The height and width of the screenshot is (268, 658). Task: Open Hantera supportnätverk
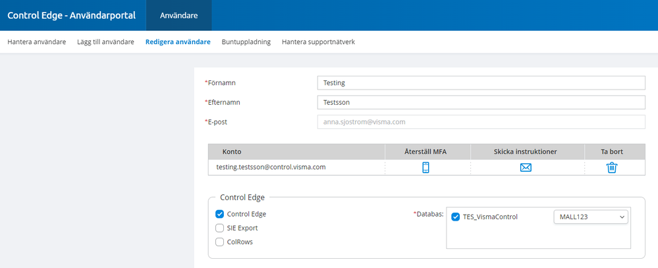319,42
